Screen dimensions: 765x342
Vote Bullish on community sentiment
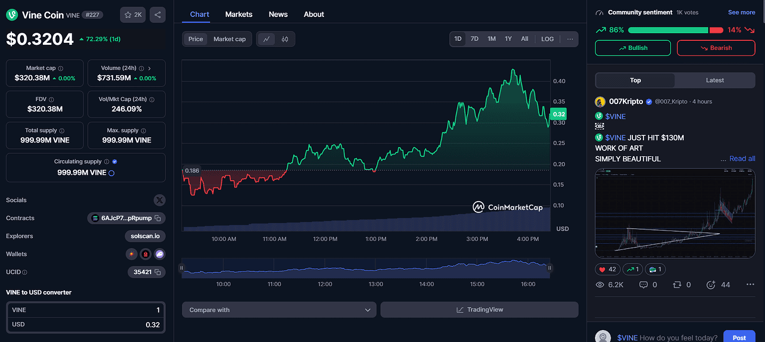click(633, 48)
